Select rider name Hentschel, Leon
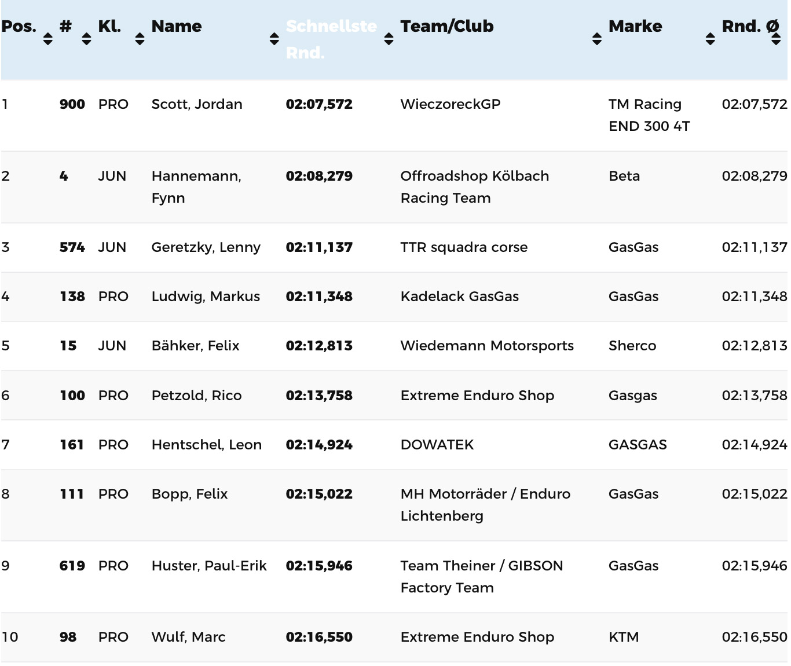The image size is (791, 666). (x=206, y=445)
